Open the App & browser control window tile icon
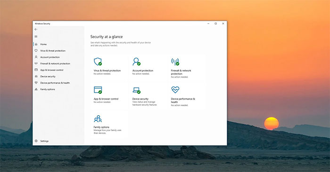330x172 pixels. coord(98,90)
